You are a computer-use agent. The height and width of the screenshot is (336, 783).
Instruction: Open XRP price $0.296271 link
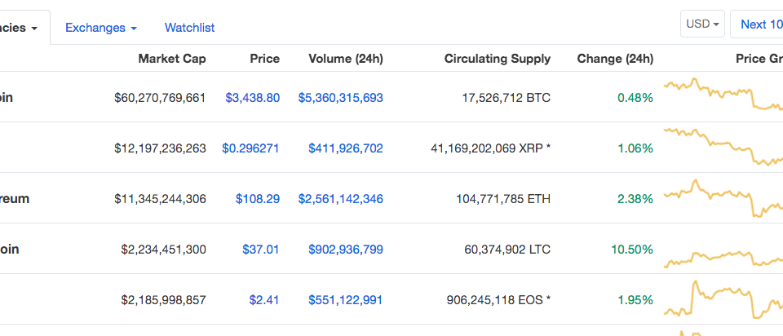click(250, 148)
